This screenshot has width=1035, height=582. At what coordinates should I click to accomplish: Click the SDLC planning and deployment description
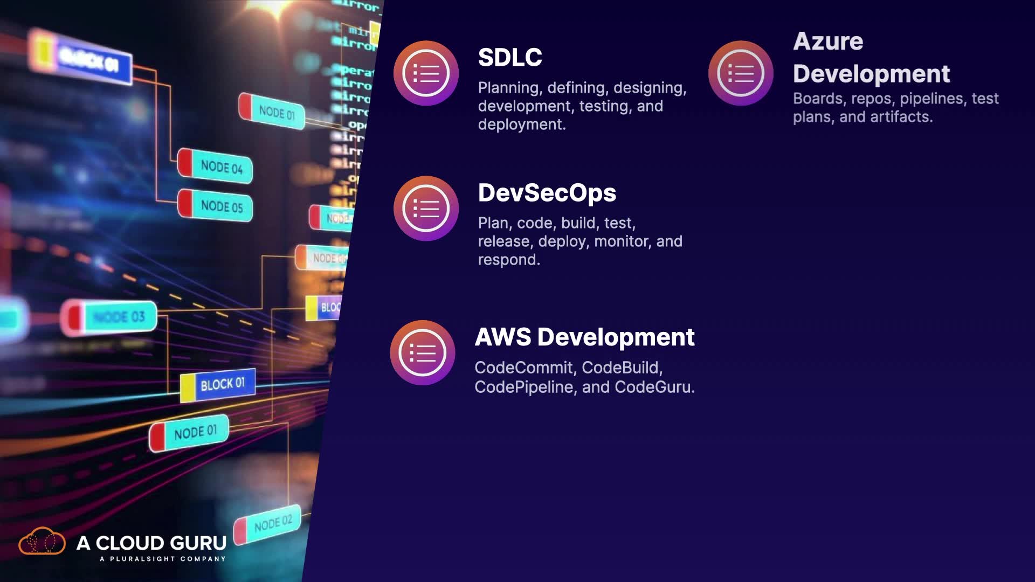pos(581,106)
